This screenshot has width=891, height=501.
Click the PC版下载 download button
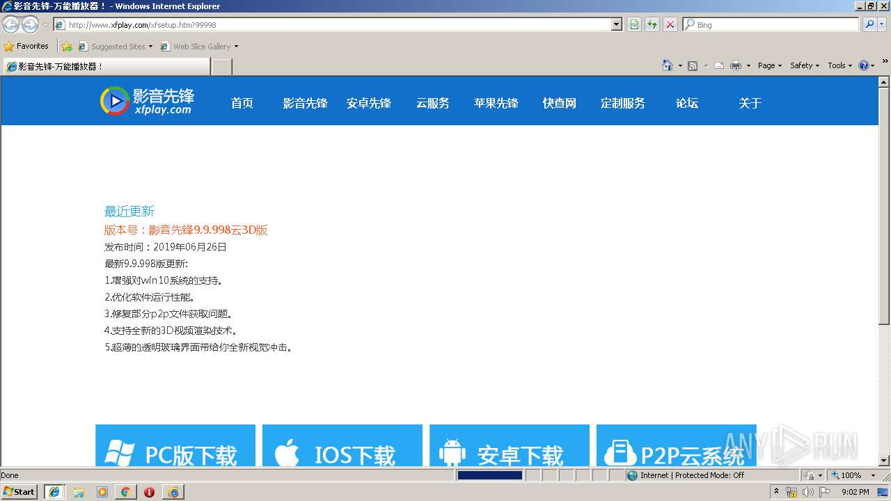click(175, 445)
